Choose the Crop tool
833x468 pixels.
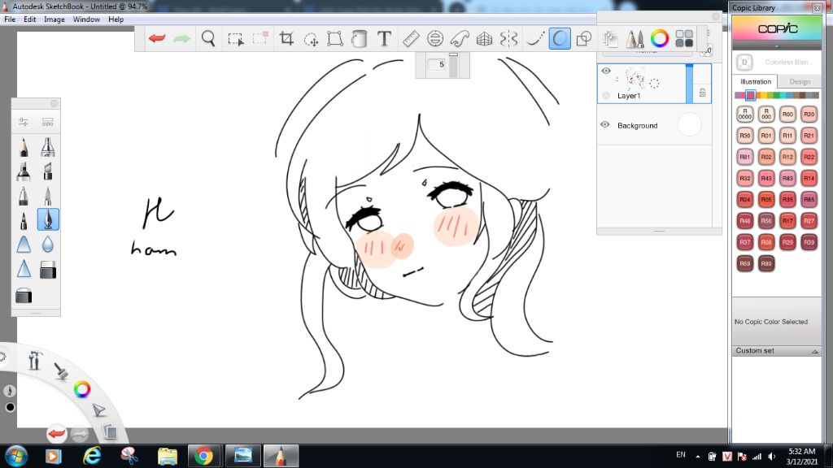[x=286, y=39]
